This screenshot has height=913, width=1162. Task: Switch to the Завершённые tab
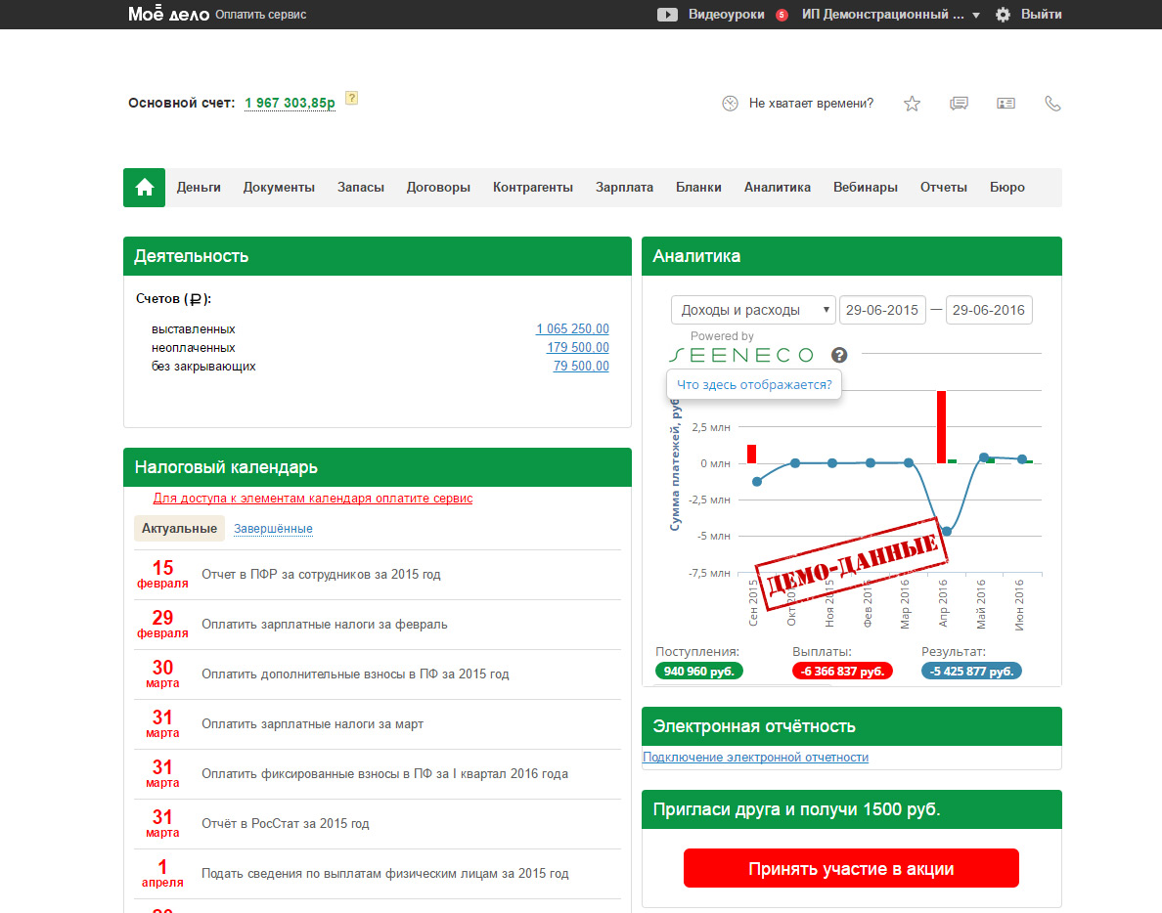[x=273, y=529]
